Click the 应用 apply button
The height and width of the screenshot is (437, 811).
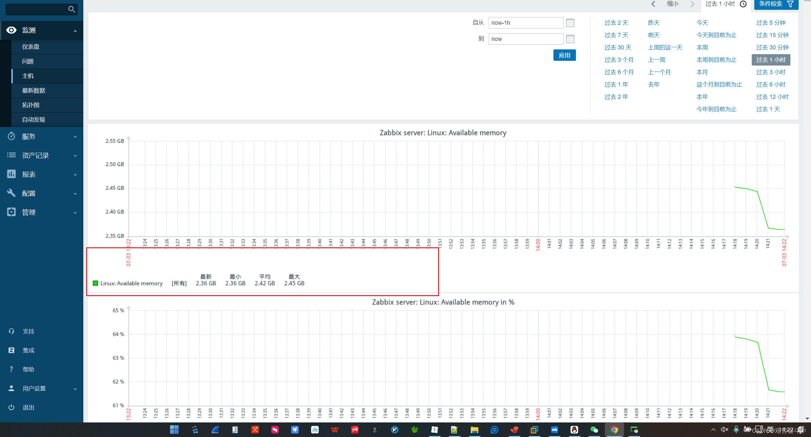(x=565, y=55)
